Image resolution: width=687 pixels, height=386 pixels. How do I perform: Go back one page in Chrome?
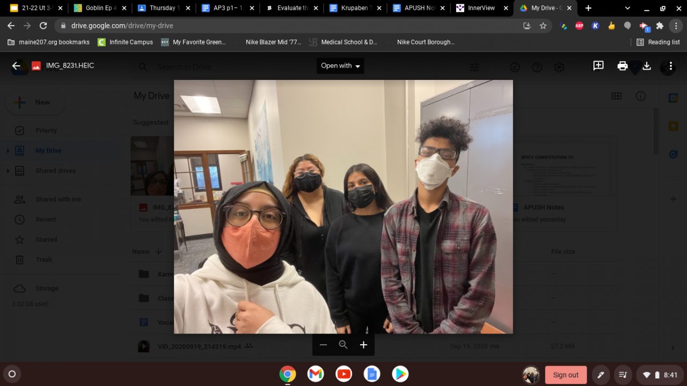11,26
